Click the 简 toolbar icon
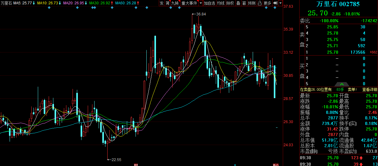The height and width of the screenshot is (166, 378). [167, 3]
